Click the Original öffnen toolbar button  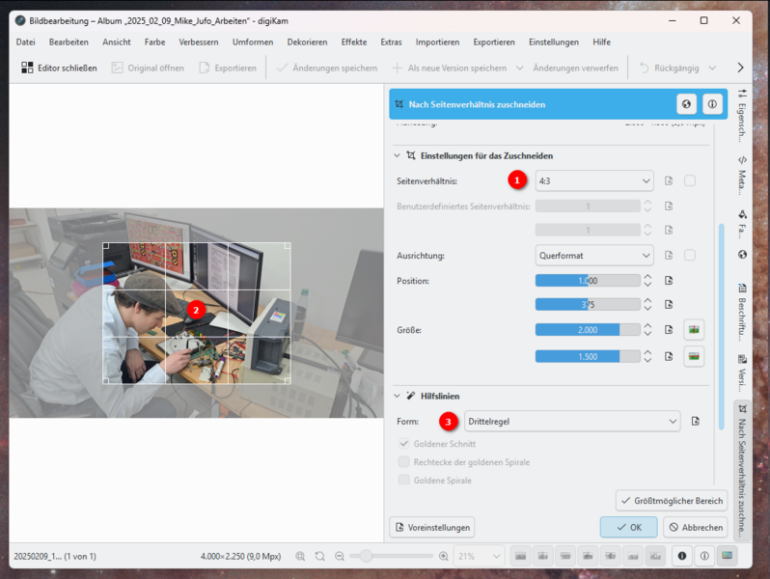pyautogui.click(x=148, y=68)
